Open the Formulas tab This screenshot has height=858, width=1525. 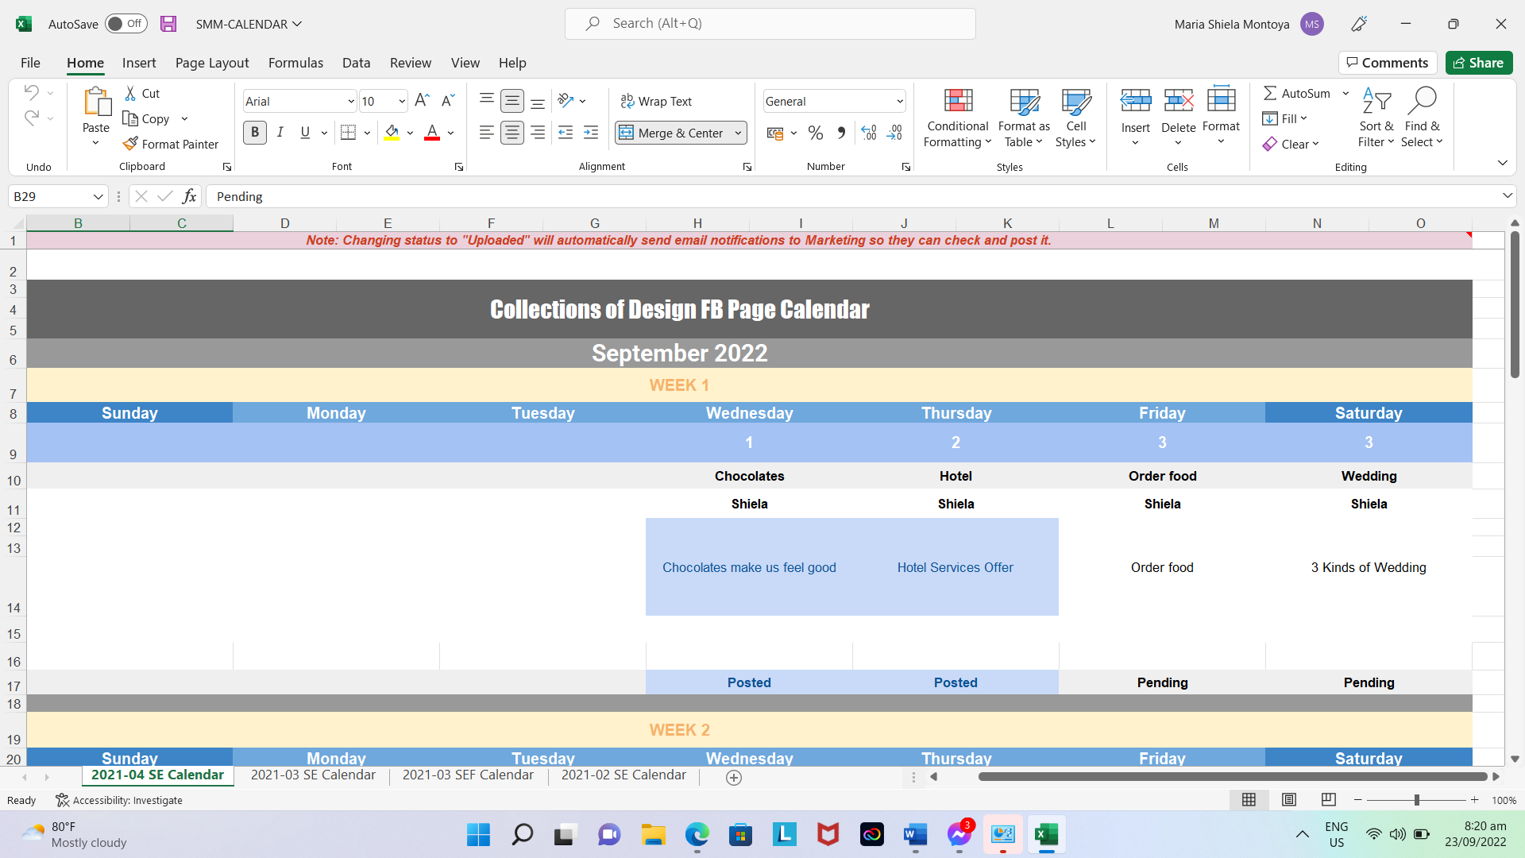click(295, 63)
